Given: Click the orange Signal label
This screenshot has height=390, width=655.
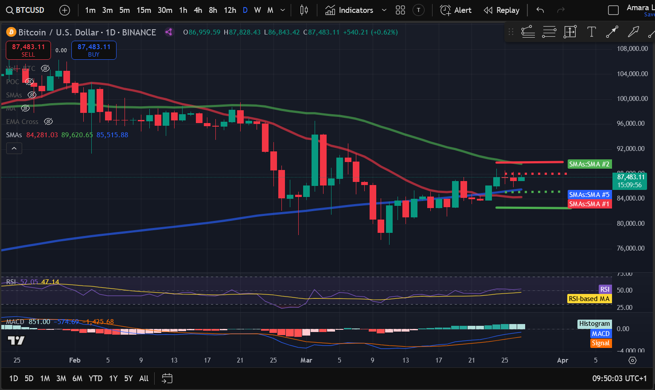Looking at the screenshot, I should (x=601, y=343).
